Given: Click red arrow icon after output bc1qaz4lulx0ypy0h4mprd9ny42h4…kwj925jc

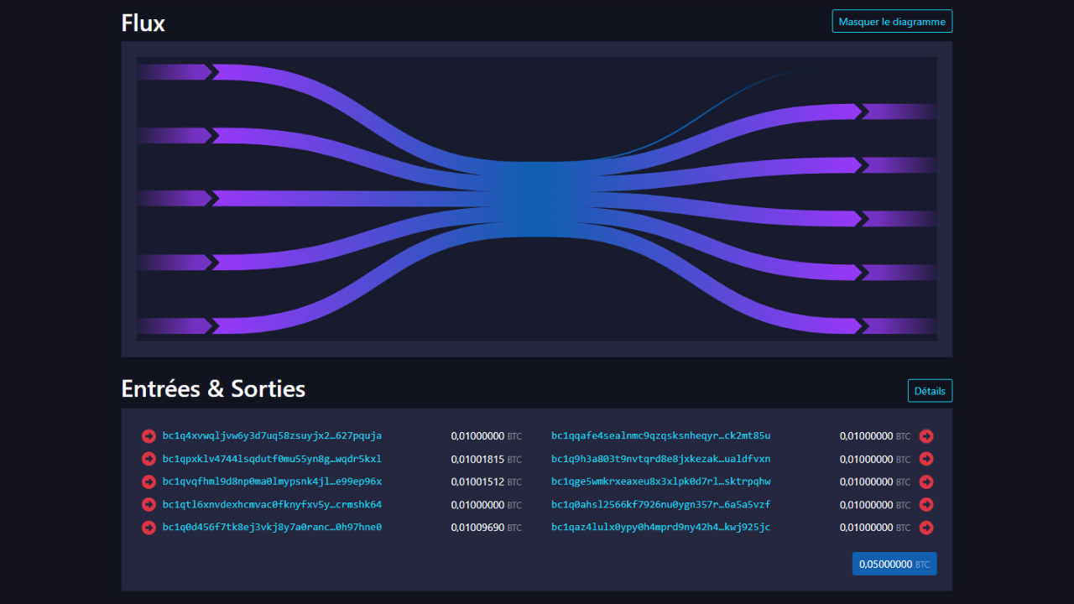Looking at the screenshot, I should [x=926, y=528].
